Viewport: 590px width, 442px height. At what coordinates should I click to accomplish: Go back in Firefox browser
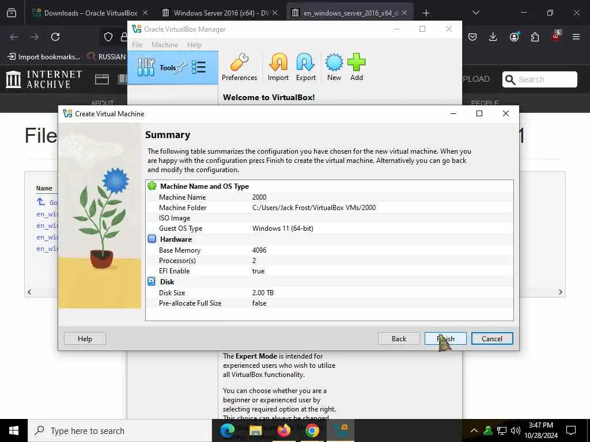pyautogui.click(x=14, y=37)
